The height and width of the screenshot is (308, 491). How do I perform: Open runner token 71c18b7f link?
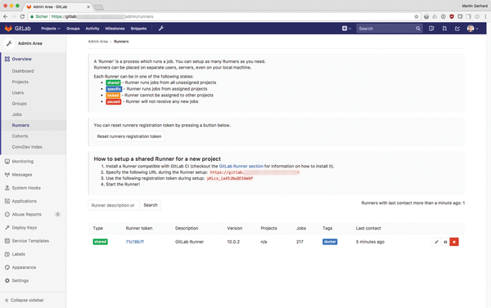click(x=135, y=242)
